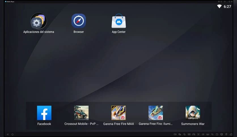
Task: Click the video record toolbar icon
Action: point(175,134)
